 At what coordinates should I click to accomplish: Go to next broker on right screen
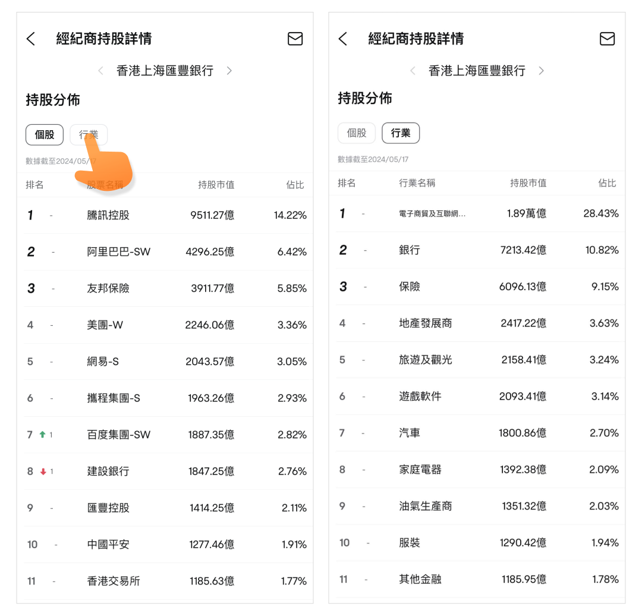tap(541, 71)
